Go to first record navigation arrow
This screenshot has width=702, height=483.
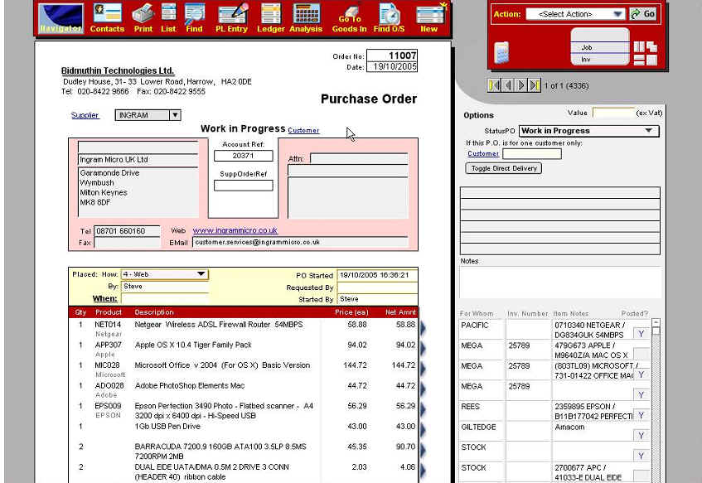[494, 85]
